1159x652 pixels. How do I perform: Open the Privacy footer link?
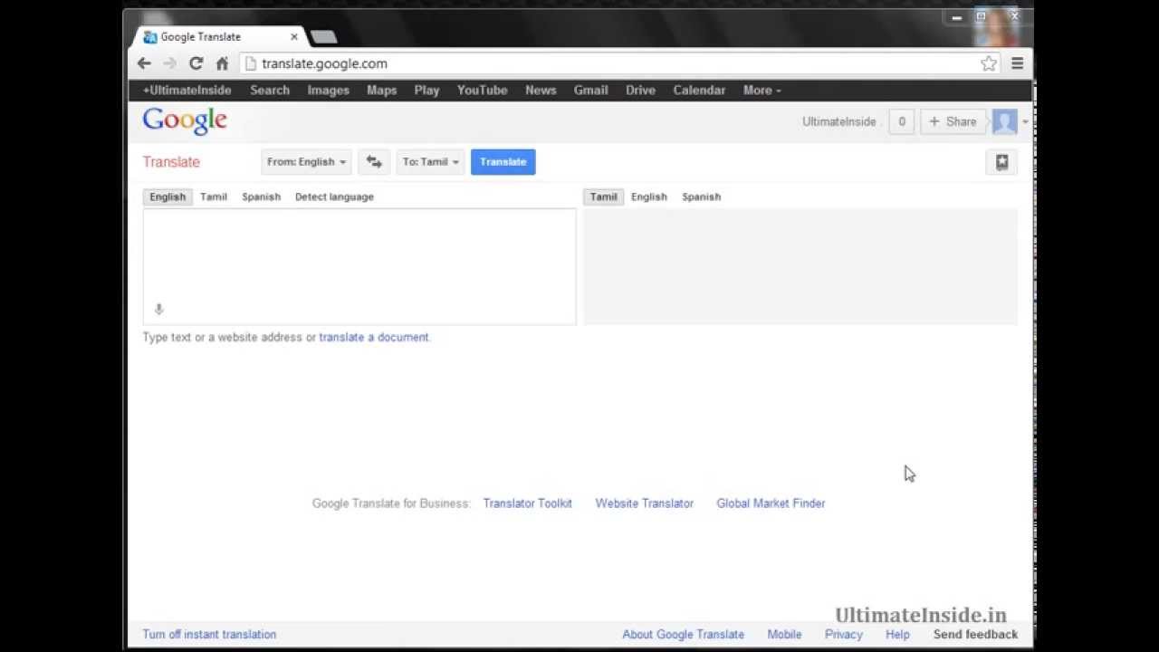click(843, 635)
